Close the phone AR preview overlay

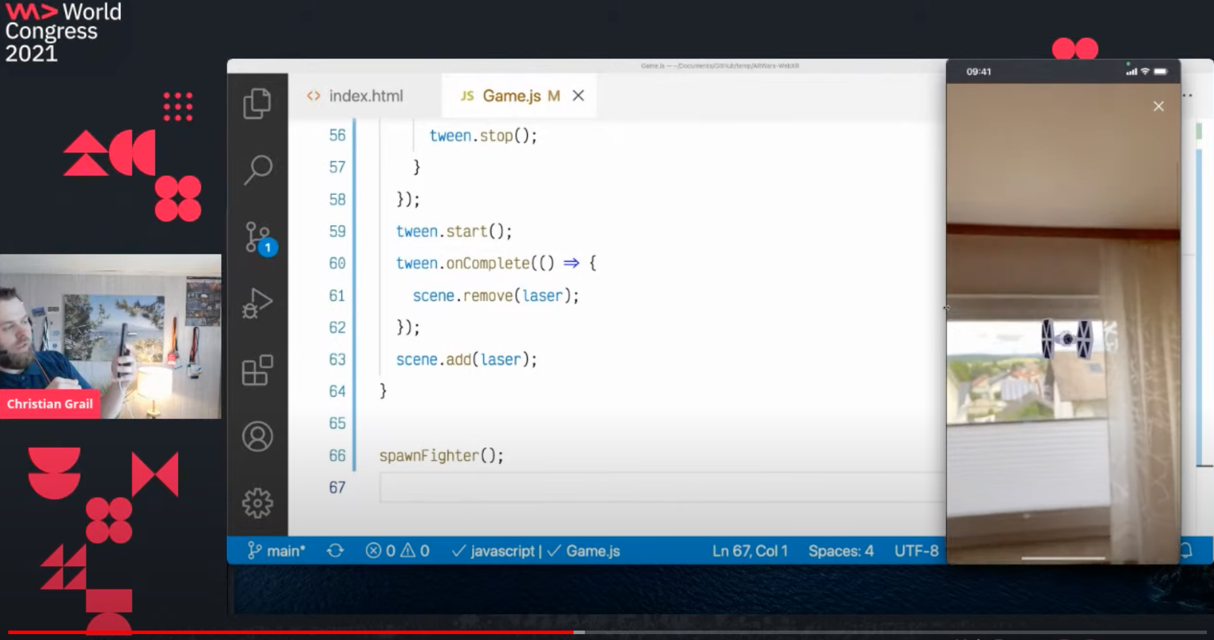1158,107
